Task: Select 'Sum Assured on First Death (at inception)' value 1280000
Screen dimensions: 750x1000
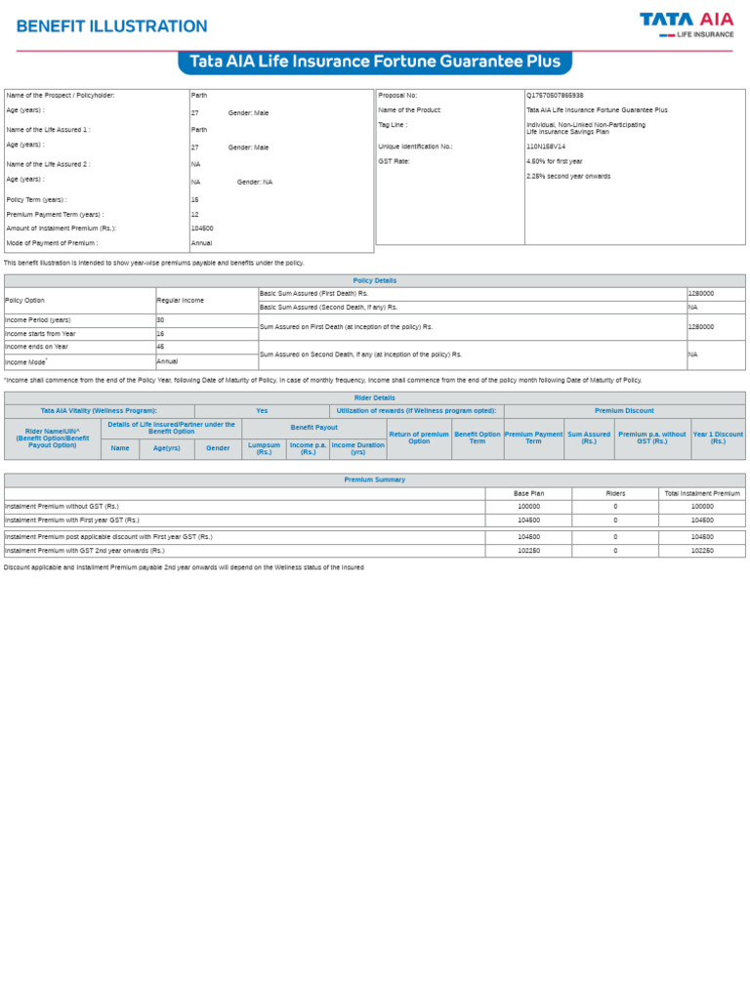Action: point(701,326)
